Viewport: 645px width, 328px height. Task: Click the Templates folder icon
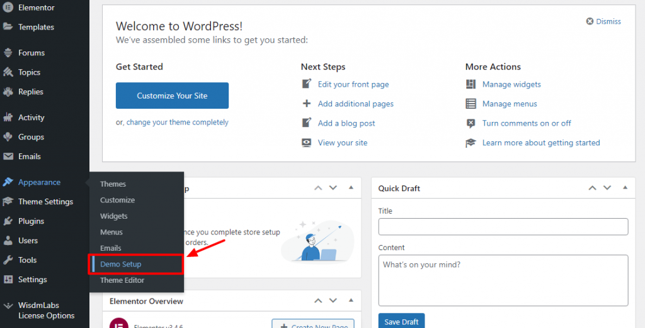pos(8,26)
